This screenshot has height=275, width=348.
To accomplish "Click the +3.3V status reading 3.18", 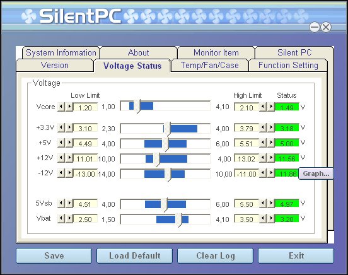I will [287, 128].
